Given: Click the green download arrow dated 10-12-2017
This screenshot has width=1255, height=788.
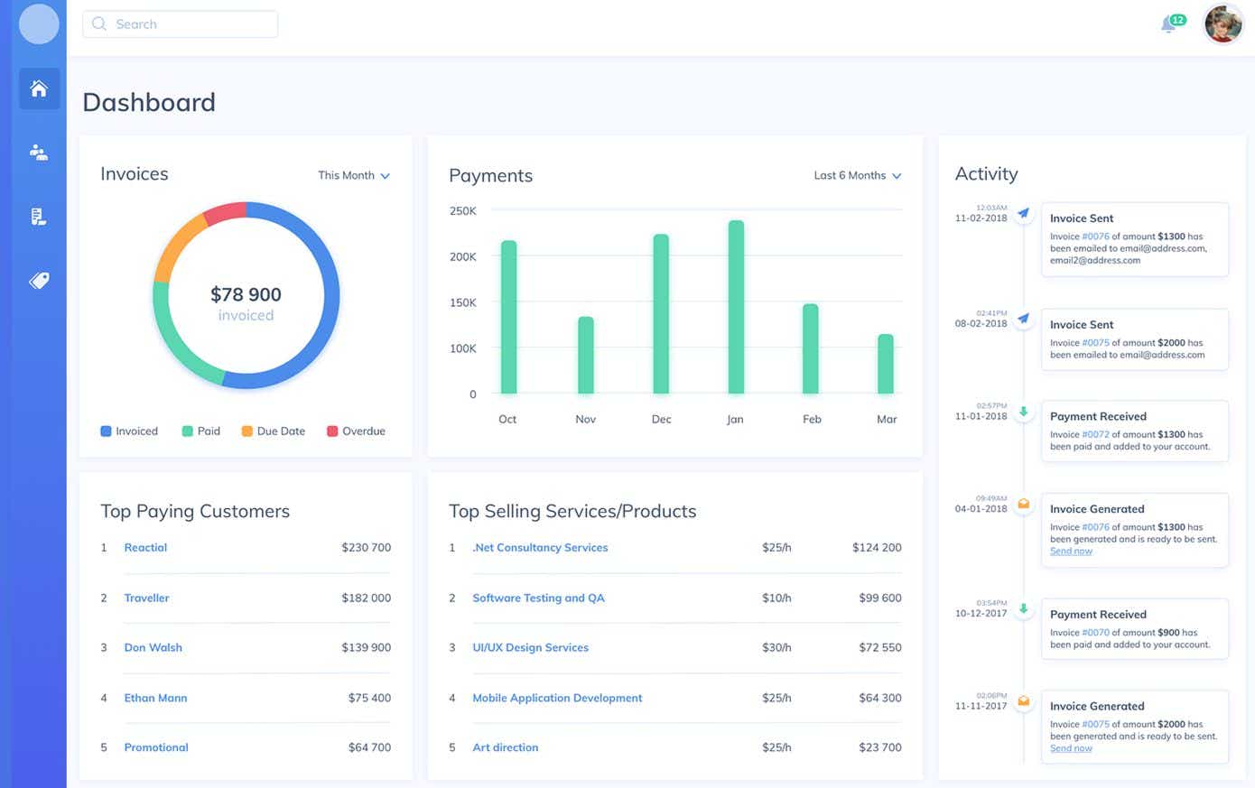Looking at the screenshot, I should (x=1023, y=609).
